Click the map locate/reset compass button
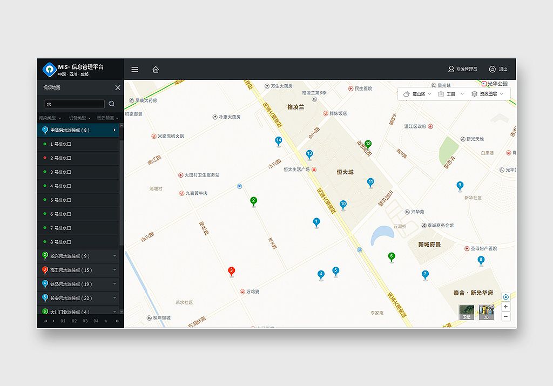This screenshot has width=553, height=386. pos(505,297)
